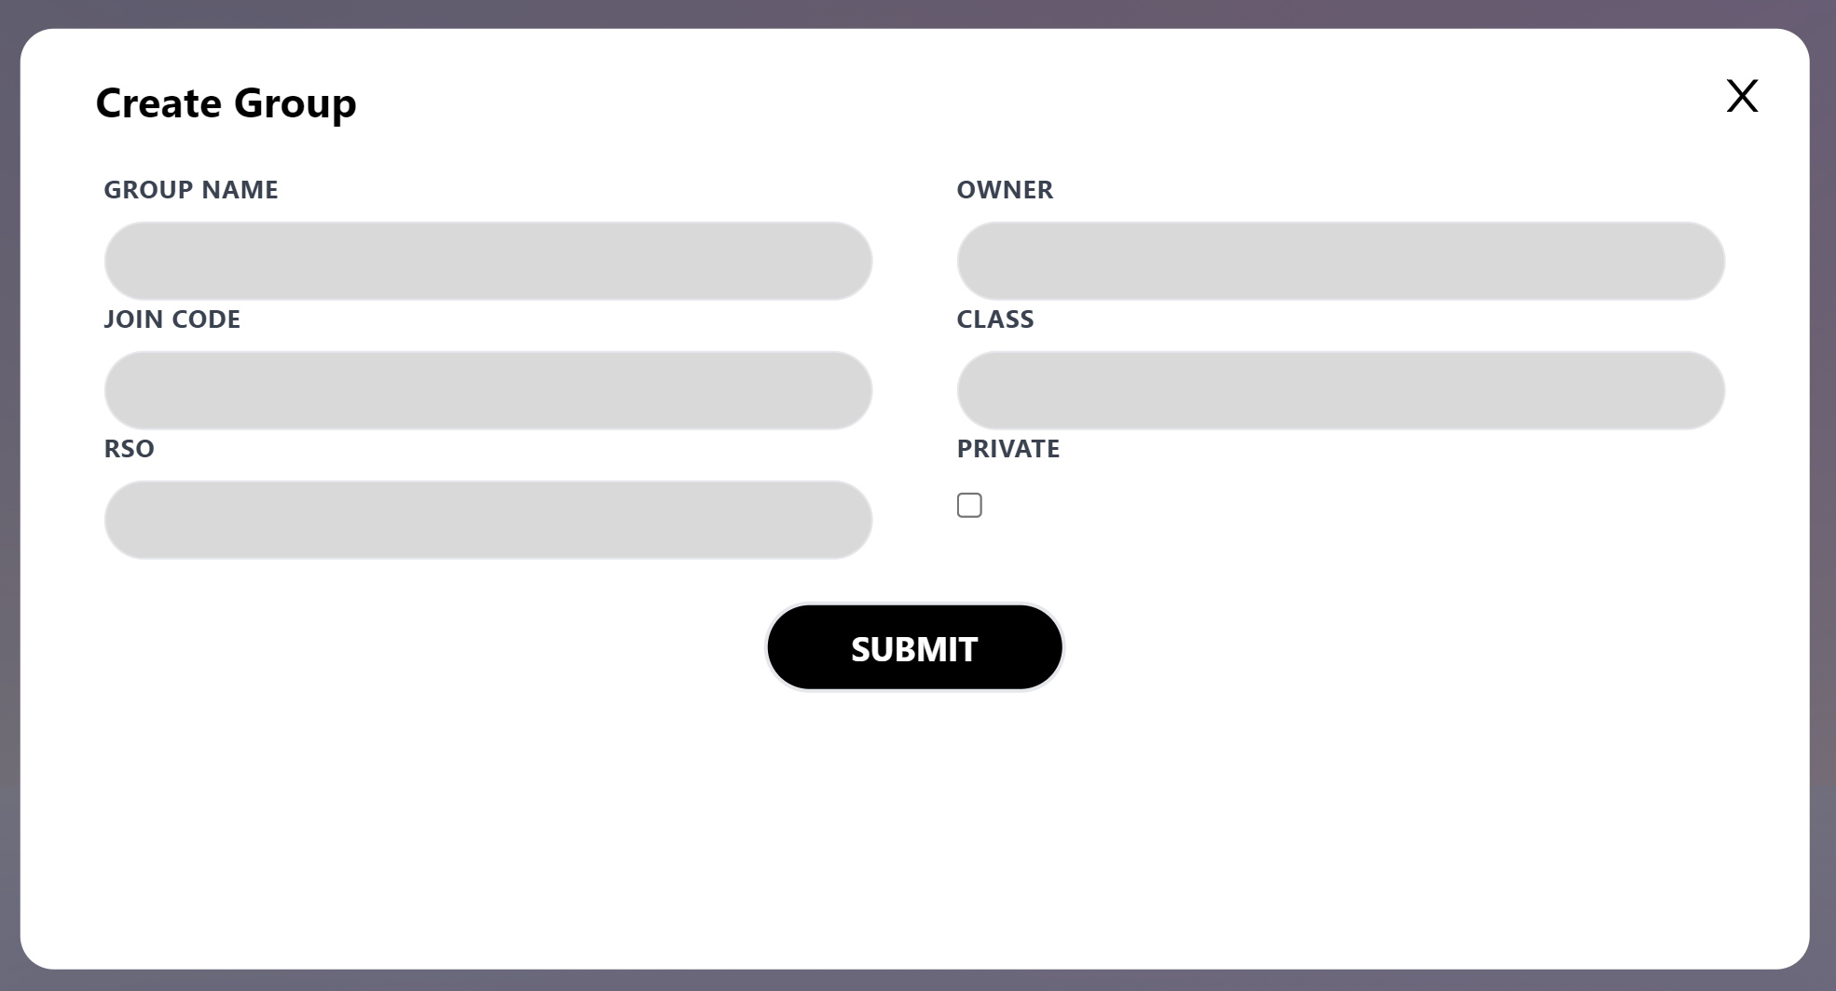
Task: Mark the new group as private
Action: coord(969,505)
